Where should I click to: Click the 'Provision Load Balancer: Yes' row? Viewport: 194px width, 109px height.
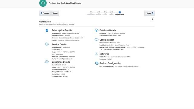tap(110, 43)
